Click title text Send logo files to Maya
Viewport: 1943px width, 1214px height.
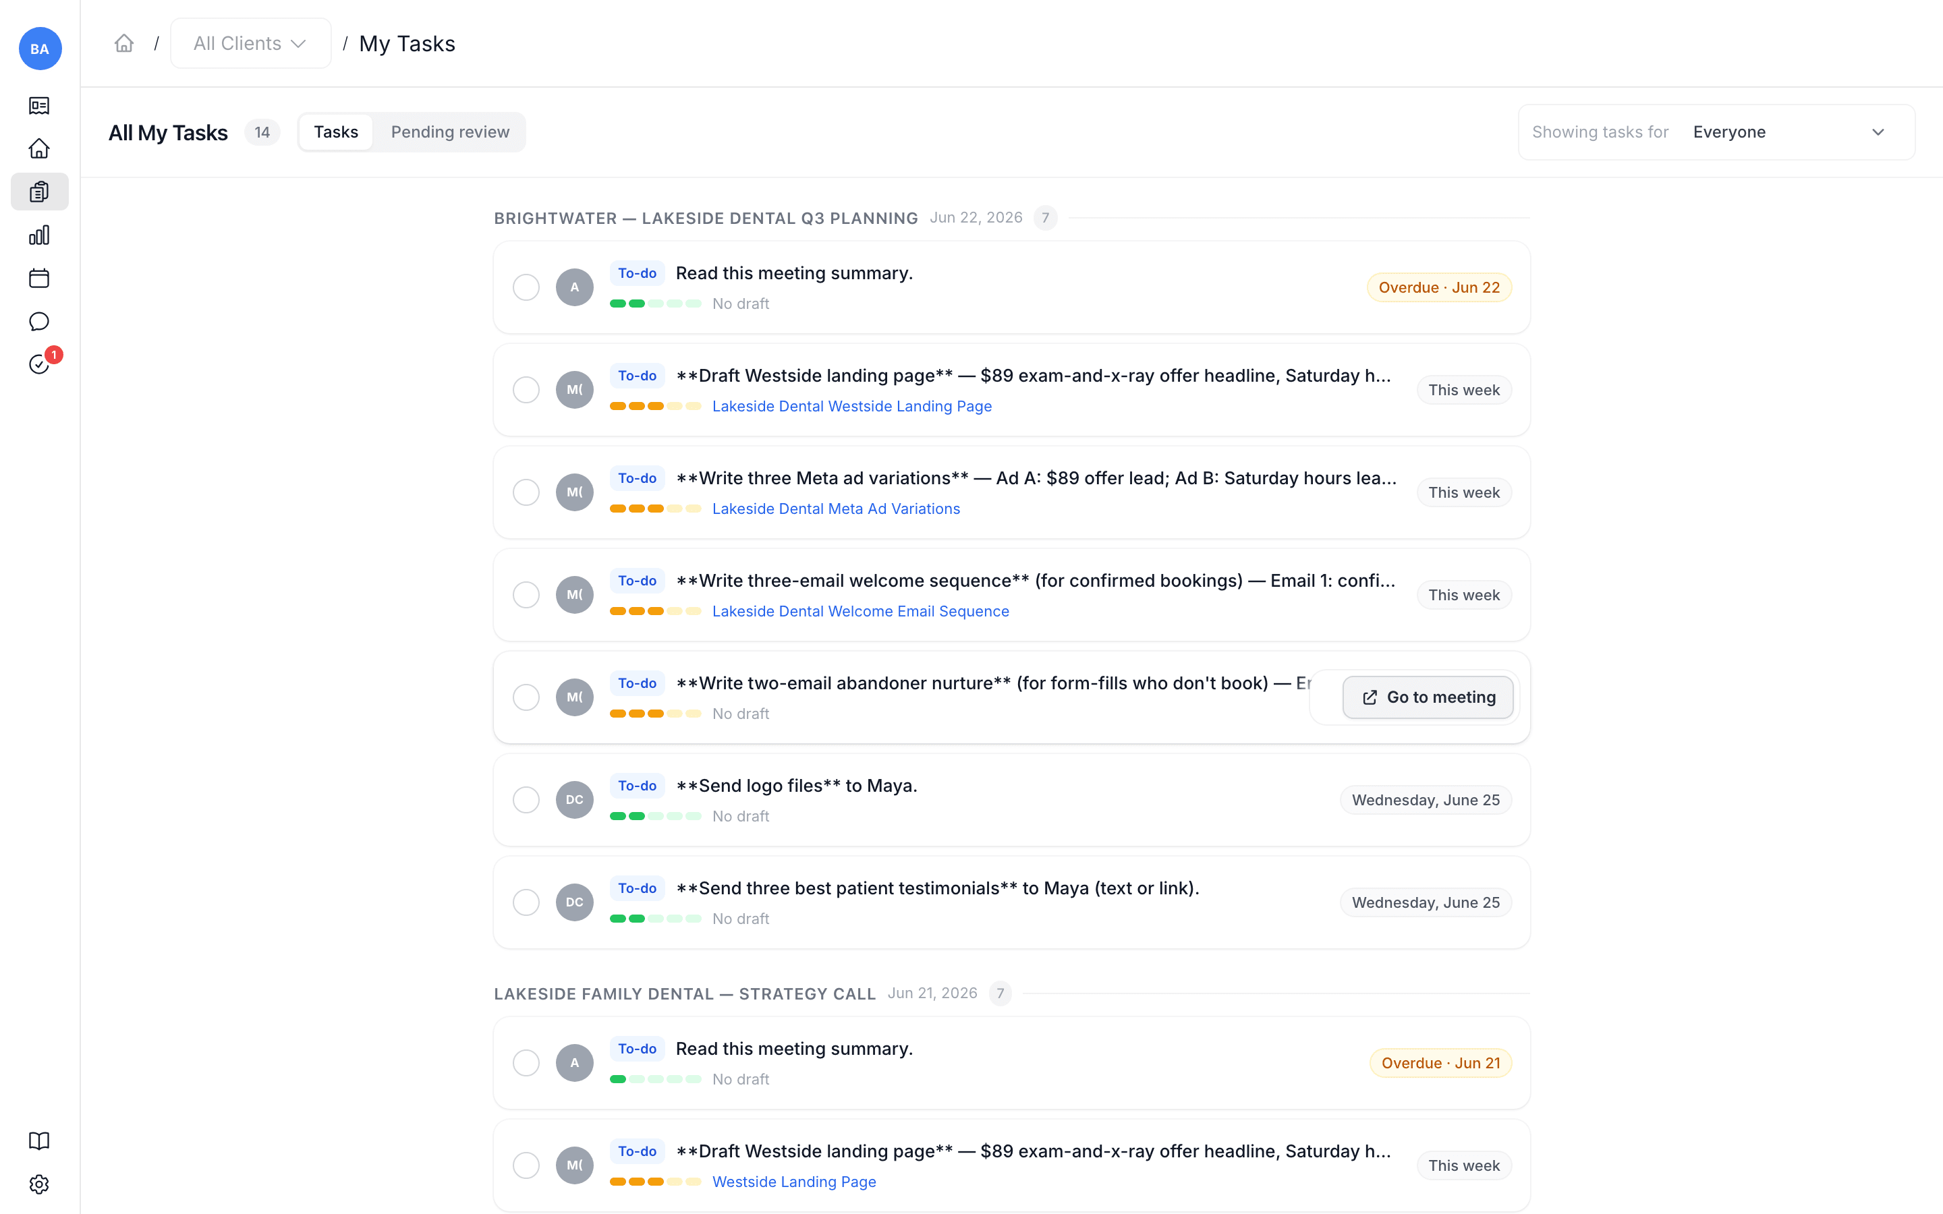tap(797, 786)
